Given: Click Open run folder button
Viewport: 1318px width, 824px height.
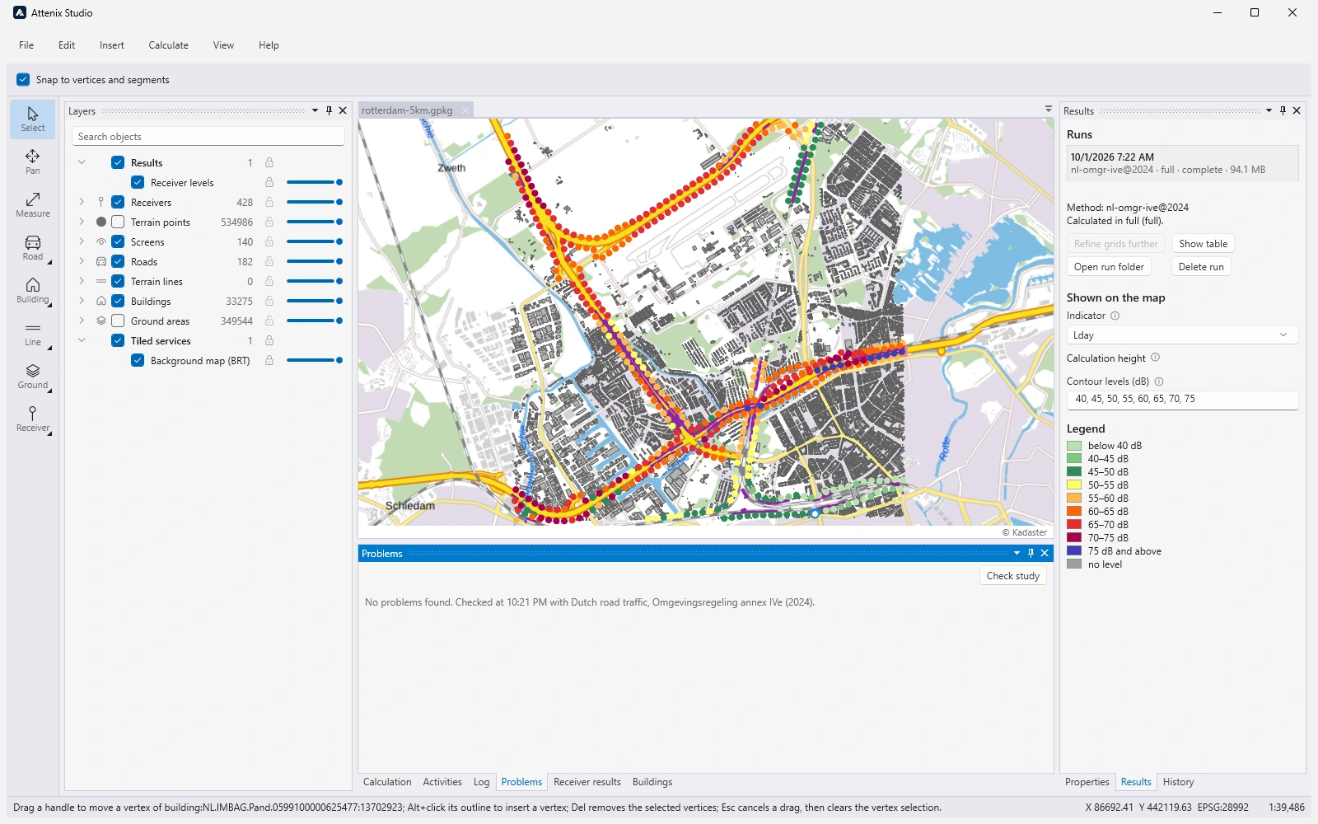Looking at the screenshot, I should 1109,267.
